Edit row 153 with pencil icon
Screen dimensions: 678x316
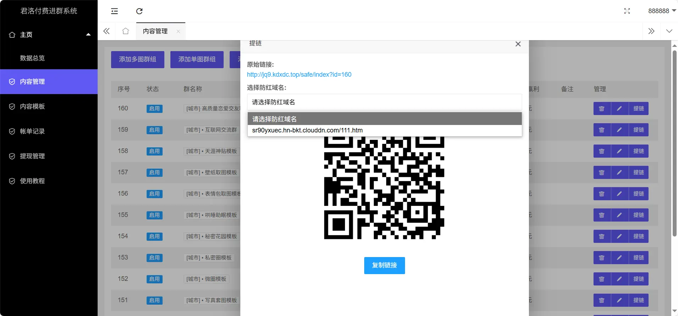[x=619, y=258]
